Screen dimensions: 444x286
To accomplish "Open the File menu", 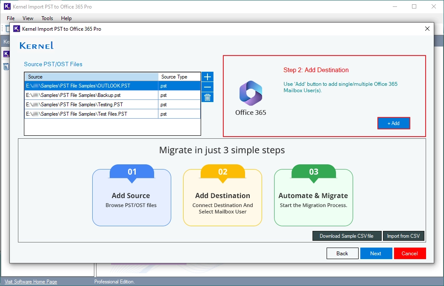I will [11, 18].
